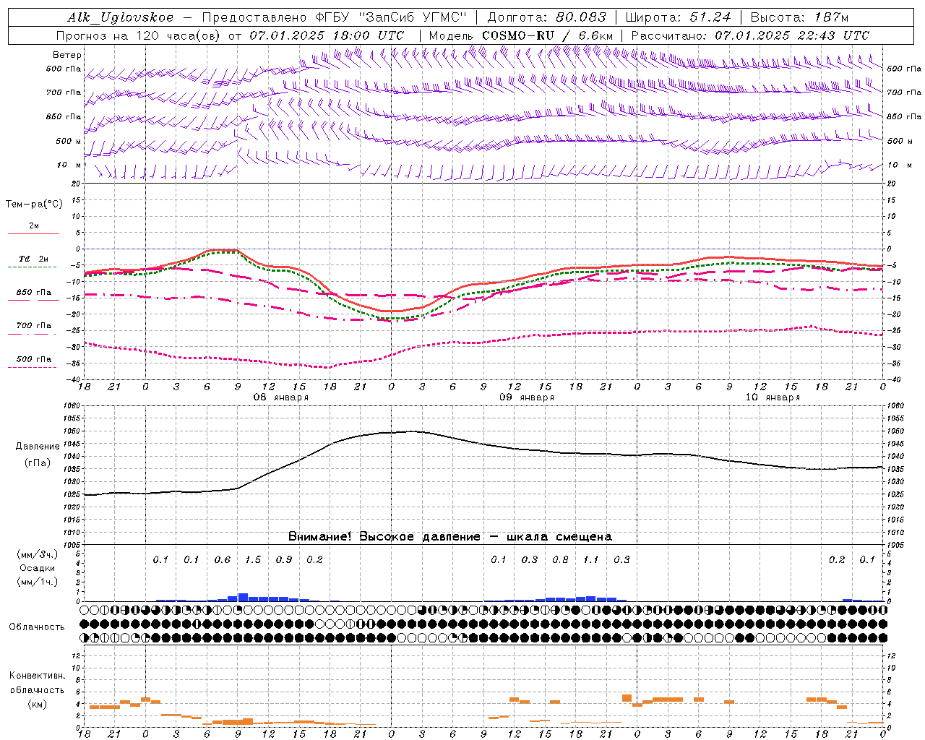Click the 700 гПа temperature legend entry
This screenshot has height=740, width=925.
(x=34, y=326)
